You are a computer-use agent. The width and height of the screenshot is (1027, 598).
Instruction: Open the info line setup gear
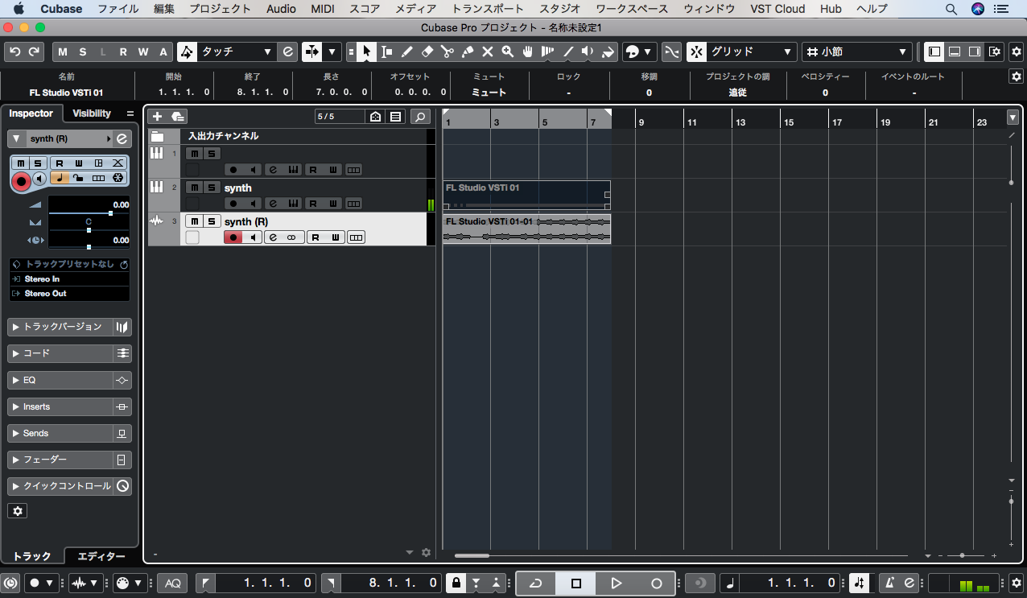coord(1016,76)
